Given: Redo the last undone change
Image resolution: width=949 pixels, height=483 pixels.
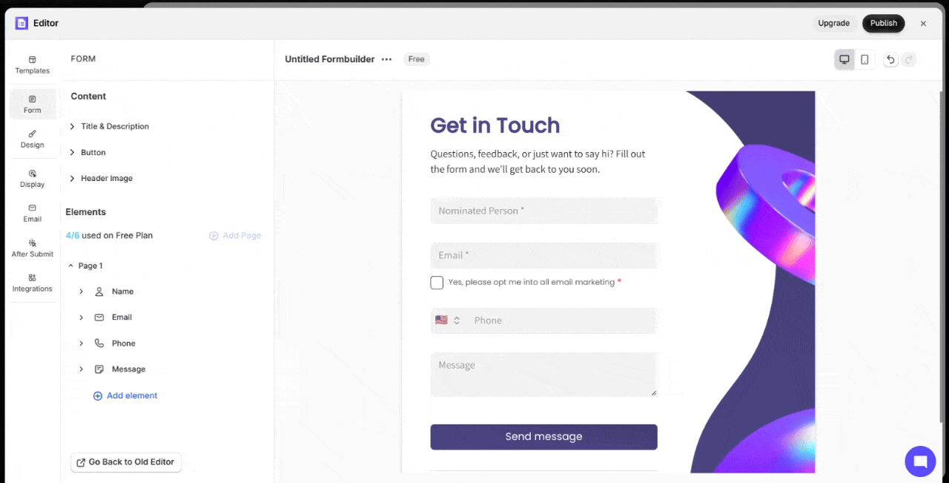Looking at the screenshot, I should pyautogui.click(x=908, y=59).
